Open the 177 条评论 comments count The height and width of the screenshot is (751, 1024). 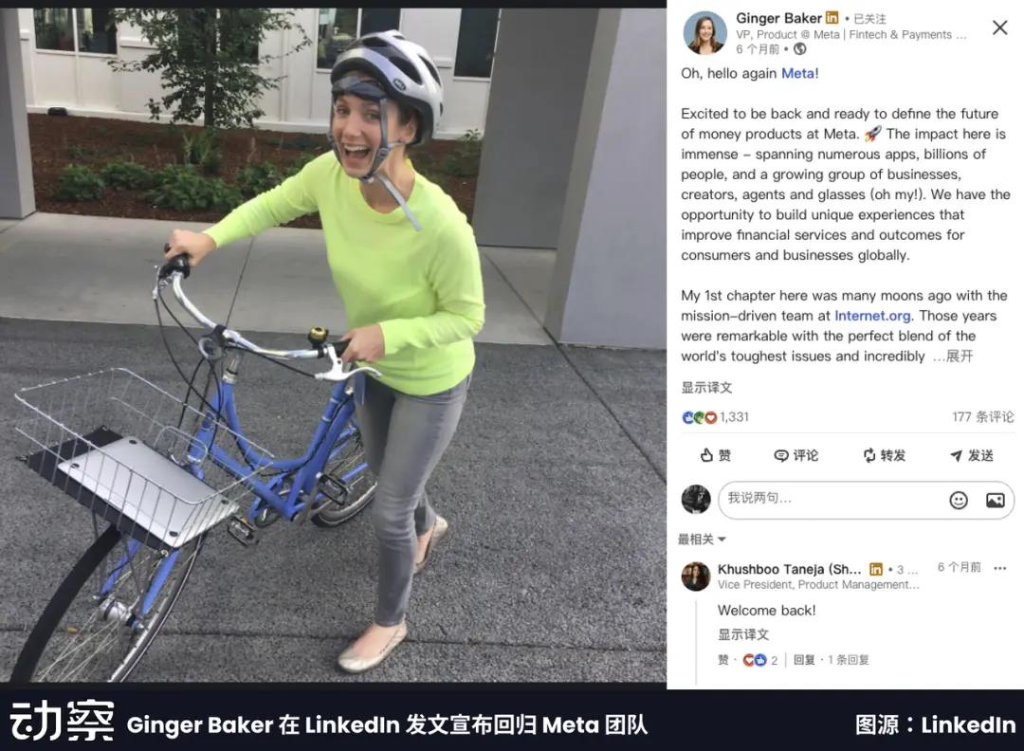coord(983,416)
